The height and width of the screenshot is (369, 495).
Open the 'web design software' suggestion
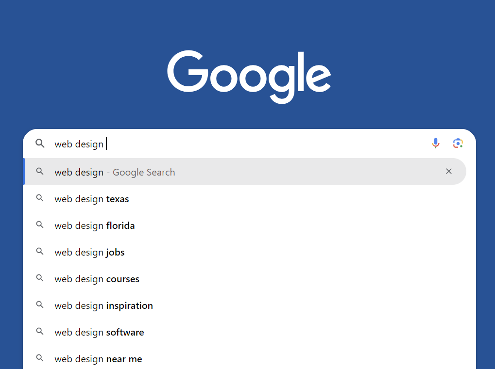pyautogui.click(x=99, y=332)
